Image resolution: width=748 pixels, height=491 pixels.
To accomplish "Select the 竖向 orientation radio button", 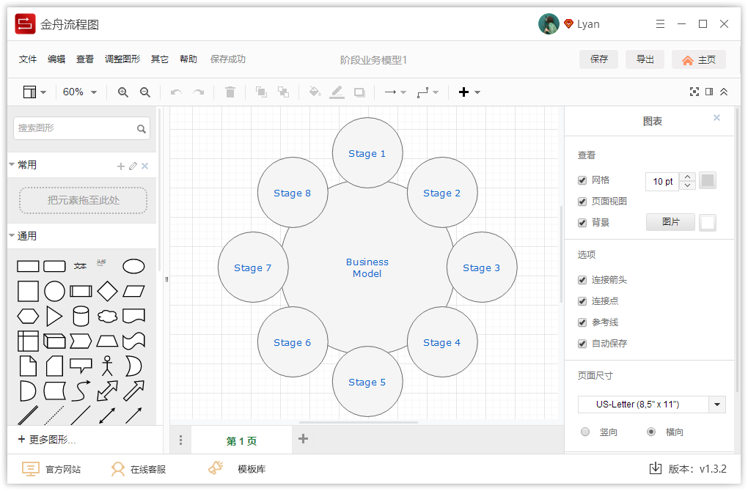I will 585,432.
